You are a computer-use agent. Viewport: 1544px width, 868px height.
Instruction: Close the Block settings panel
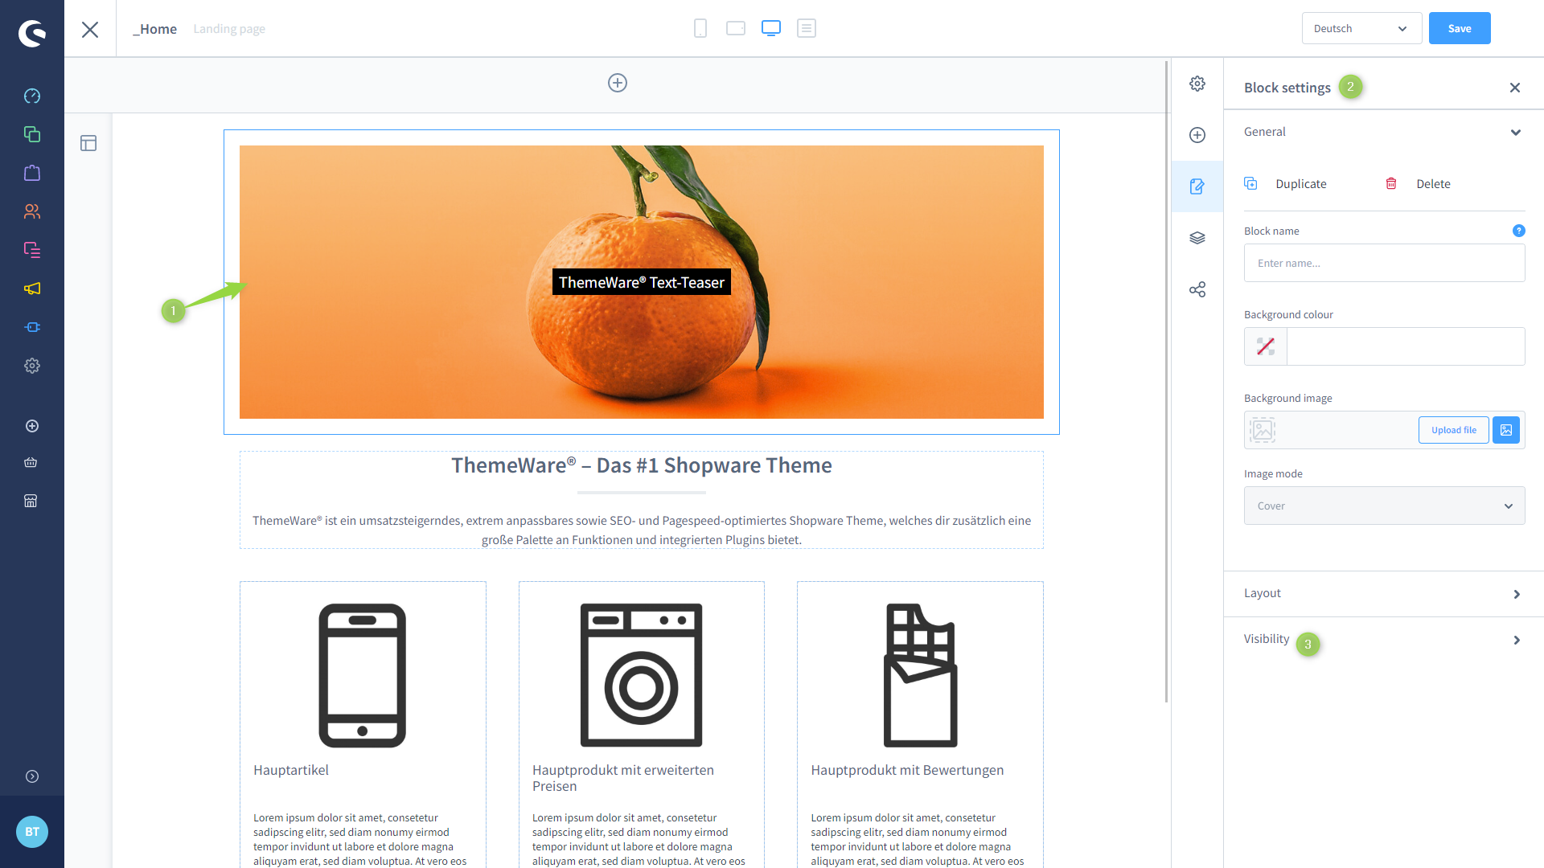point(1515,88)
